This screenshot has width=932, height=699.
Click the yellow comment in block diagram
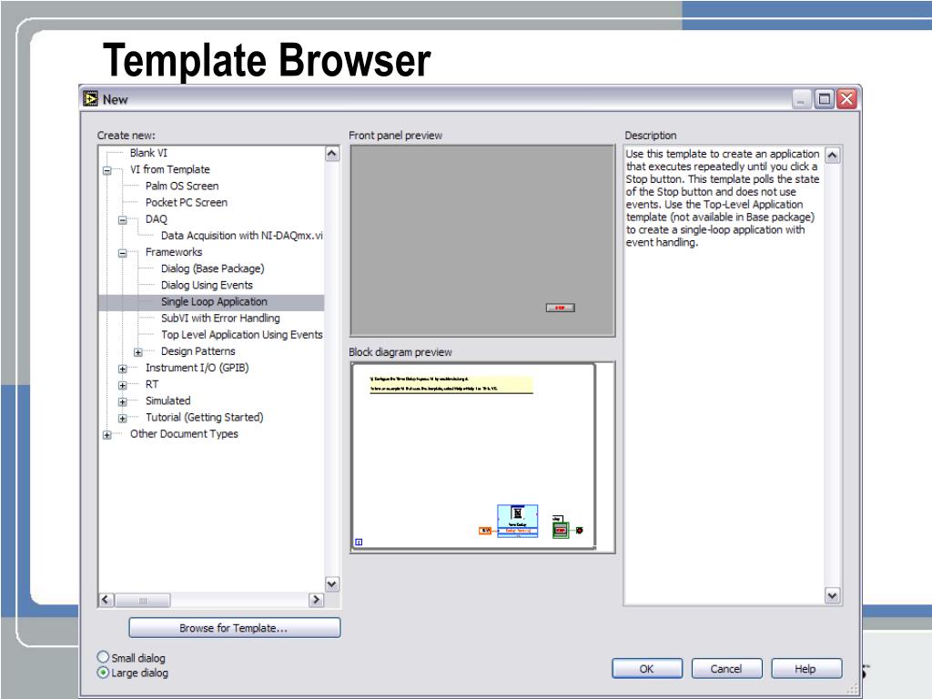(x=451, y=384)
